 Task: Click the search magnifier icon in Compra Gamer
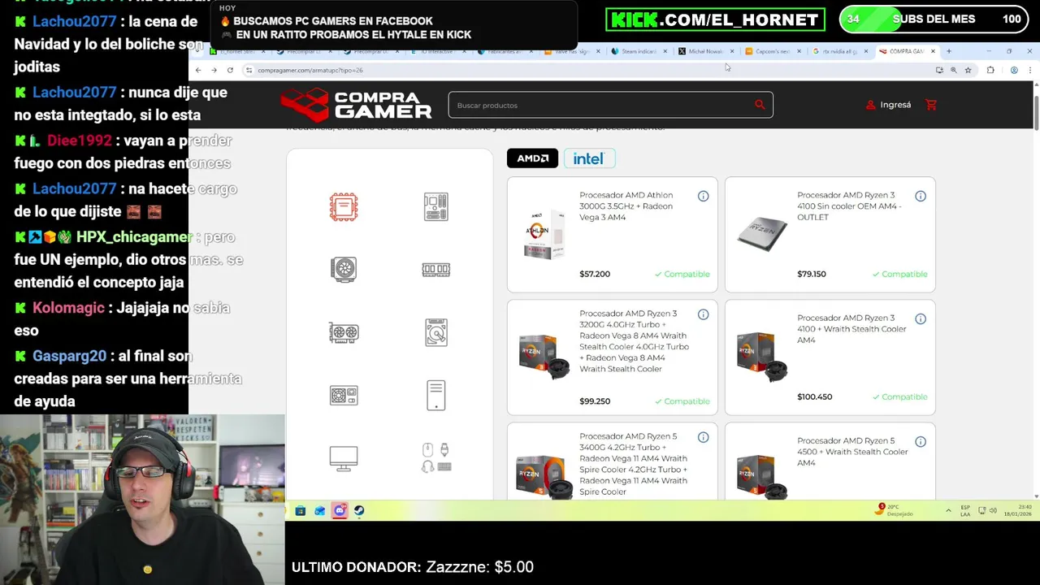(x=760, y=105)
